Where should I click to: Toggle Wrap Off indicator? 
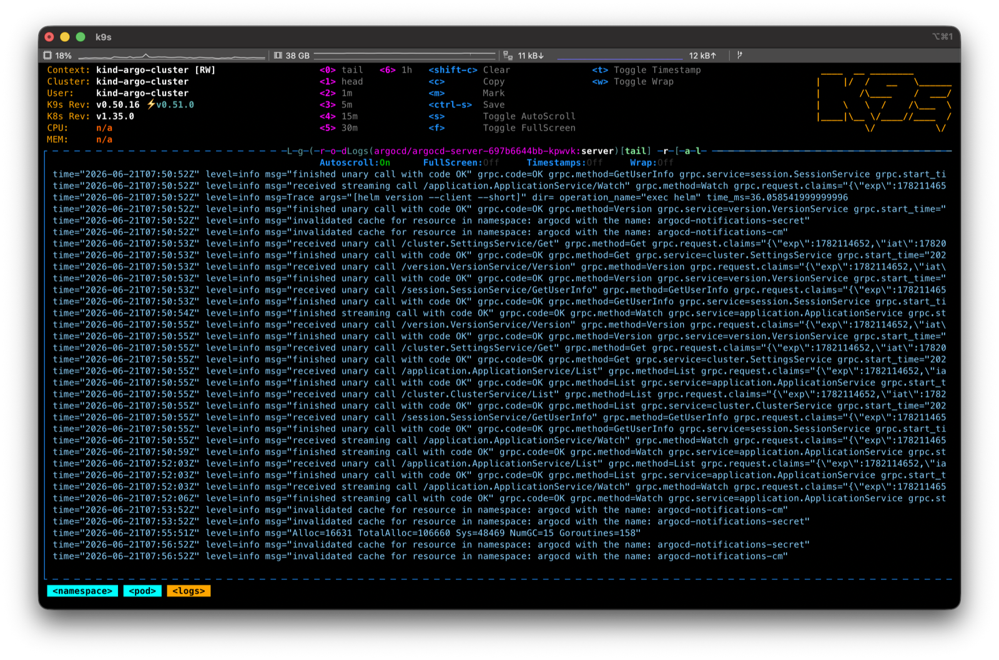tap(652, 162)
